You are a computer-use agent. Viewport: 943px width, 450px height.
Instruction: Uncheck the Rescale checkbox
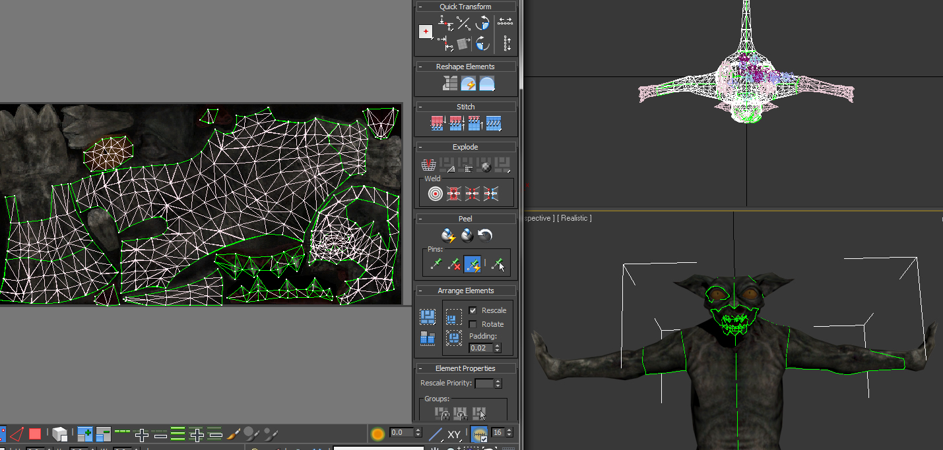[472, 310]
